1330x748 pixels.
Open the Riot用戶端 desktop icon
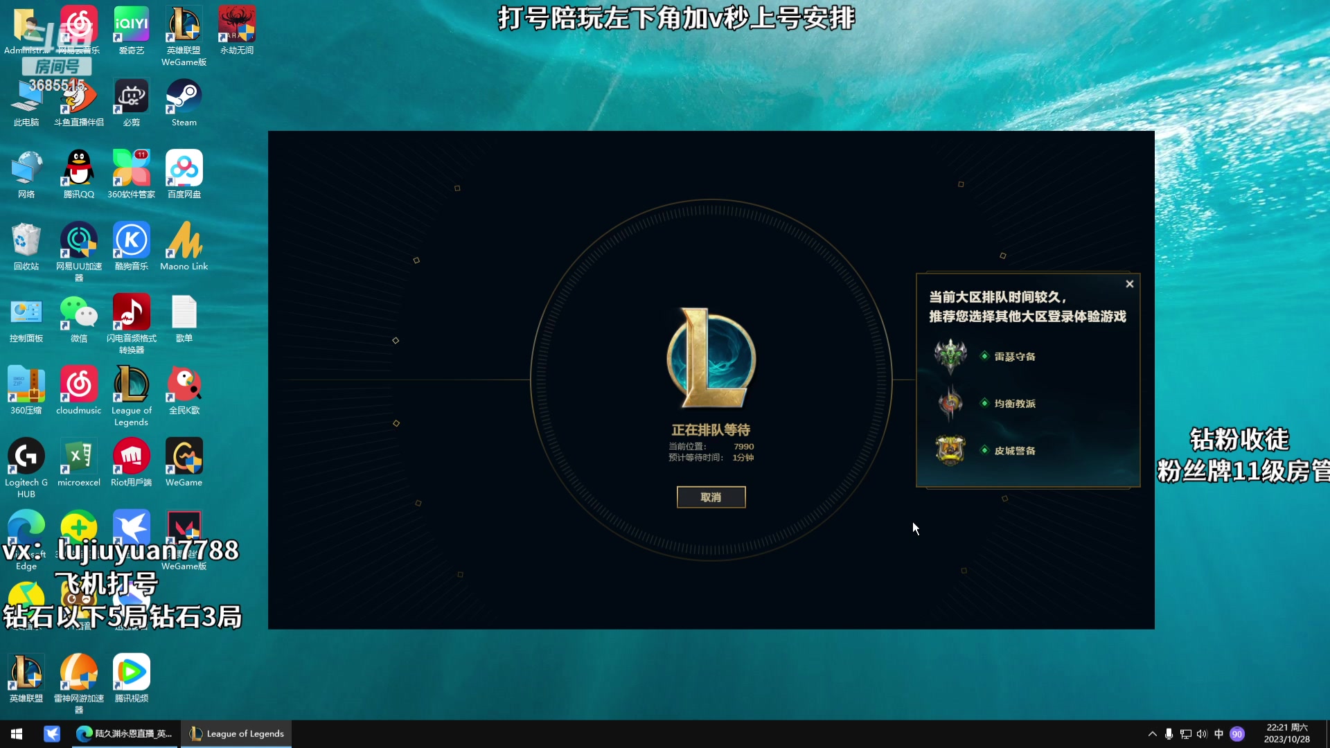[132, 463]
